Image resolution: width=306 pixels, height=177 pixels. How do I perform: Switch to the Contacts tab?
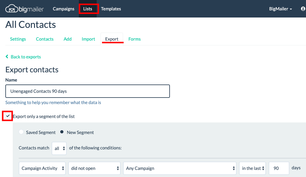click(x=45, y=39)
